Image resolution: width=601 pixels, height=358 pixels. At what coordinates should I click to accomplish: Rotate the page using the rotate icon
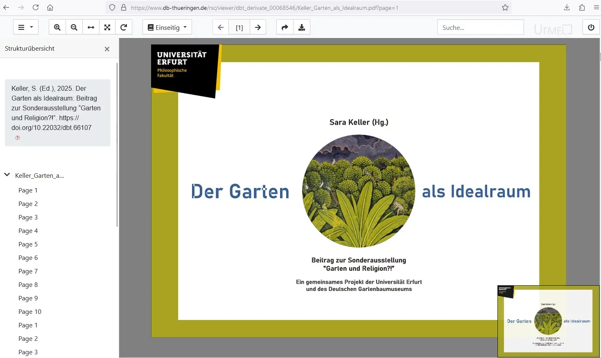click(124, 27)
